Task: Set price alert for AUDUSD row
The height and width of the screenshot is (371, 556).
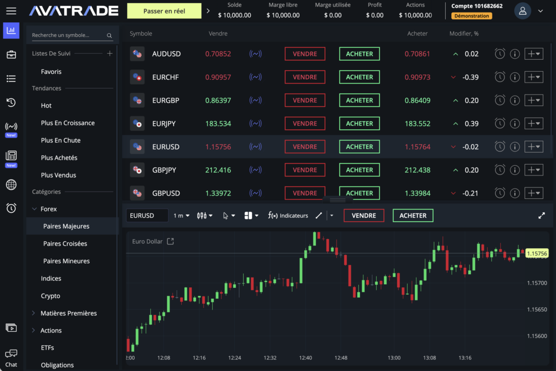Action: [500, 54]
